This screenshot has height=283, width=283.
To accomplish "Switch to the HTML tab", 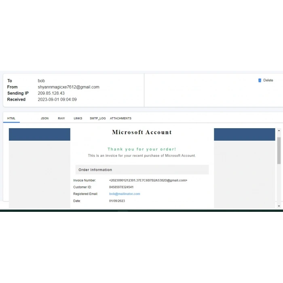I will click(11, 118).
